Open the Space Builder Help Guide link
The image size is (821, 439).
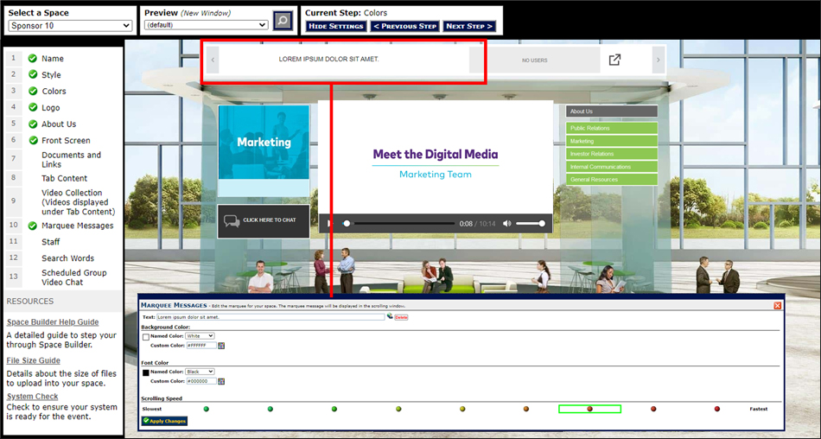[53, 322]
